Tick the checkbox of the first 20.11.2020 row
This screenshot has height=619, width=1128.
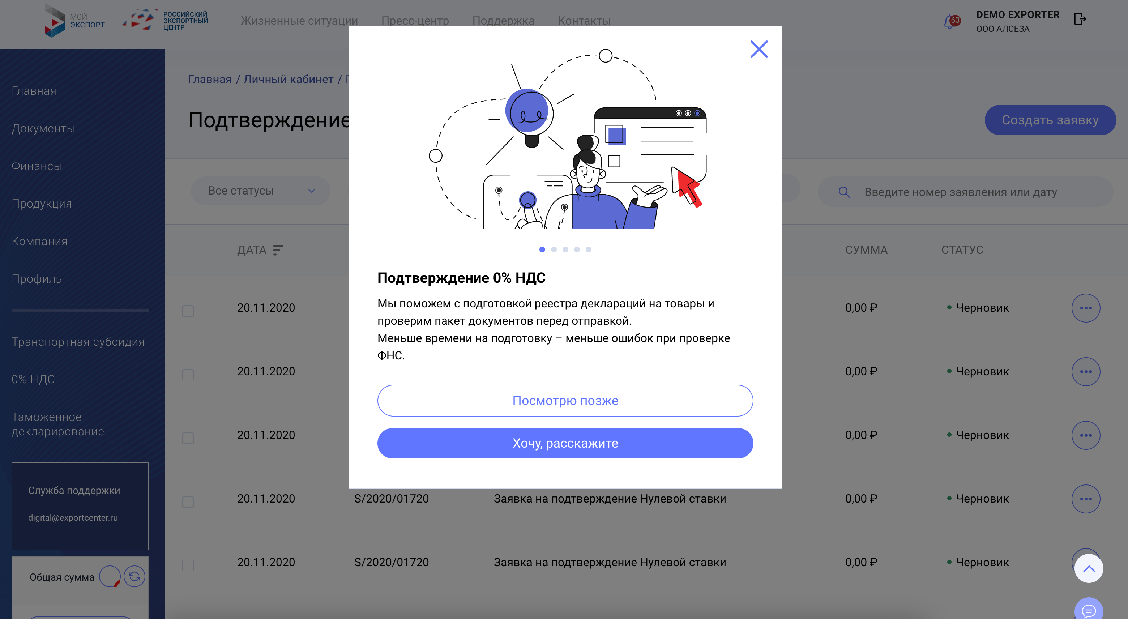coord(188,311)
